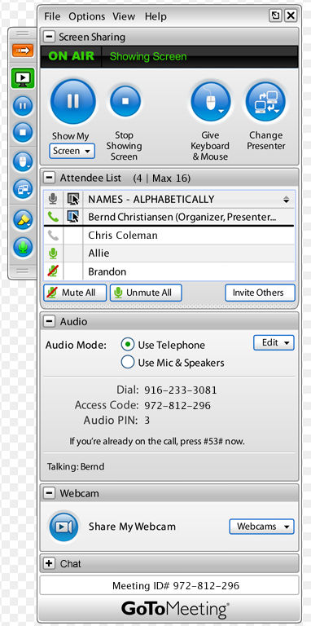Collapse the Audio section

[49, 321]
